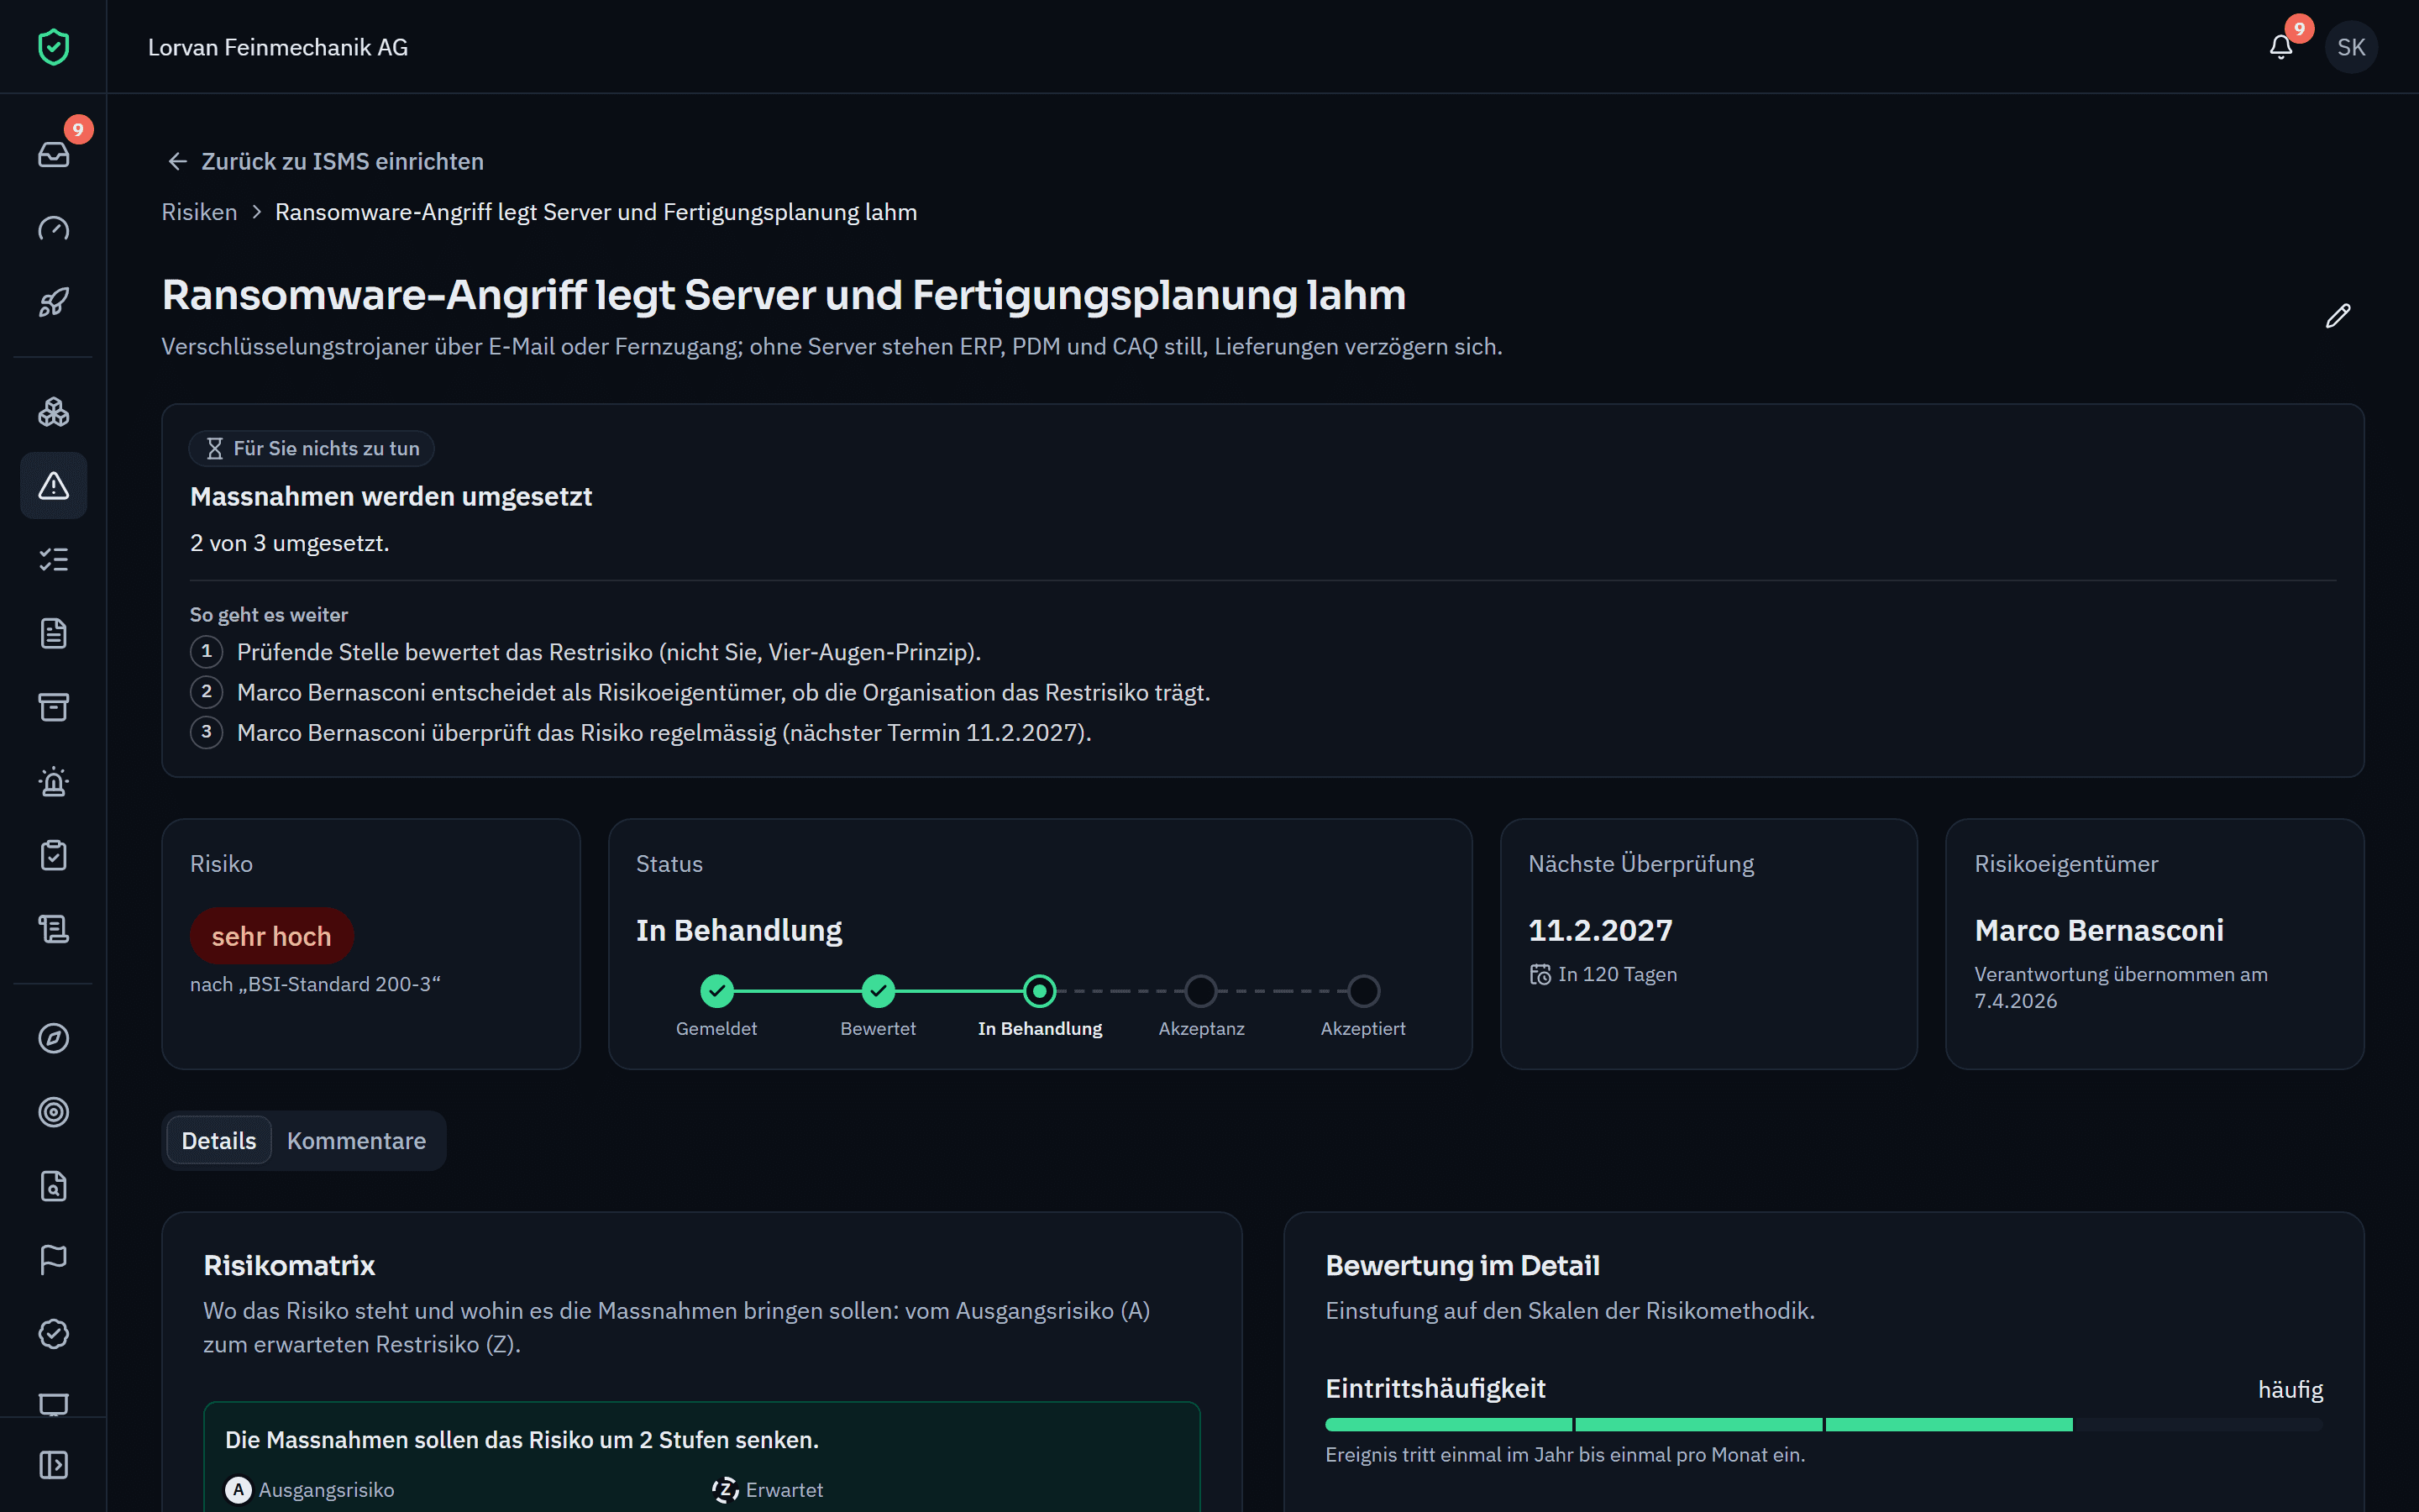Viewport: 2419px width, 1512px height.
Task: Click the calendar icon beside In 120 Tagen
Action: [1540, 974]
